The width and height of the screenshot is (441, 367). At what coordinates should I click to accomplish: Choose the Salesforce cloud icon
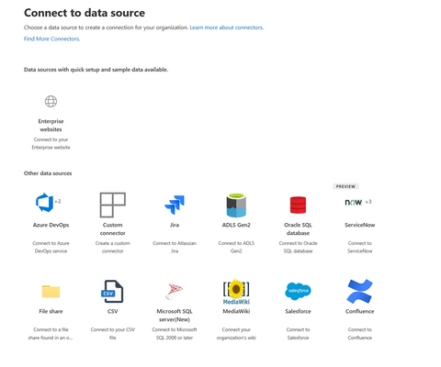(298, 291)
